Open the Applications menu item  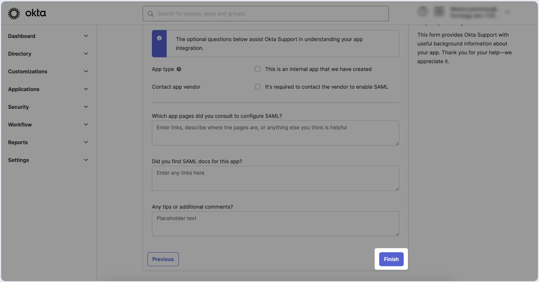pyautogui.click(x=24, y=89)
